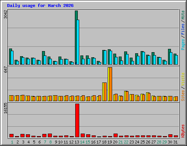Select the green hits bar for day 1
The height and width of the screenshot is (146, 187).
10,57
